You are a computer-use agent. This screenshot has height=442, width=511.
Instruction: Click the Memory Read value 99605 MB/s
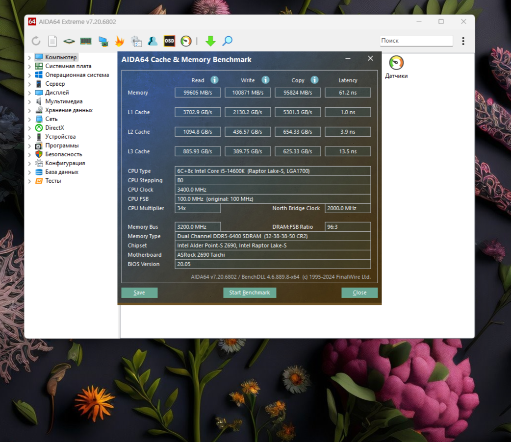(x=198, y=93)
